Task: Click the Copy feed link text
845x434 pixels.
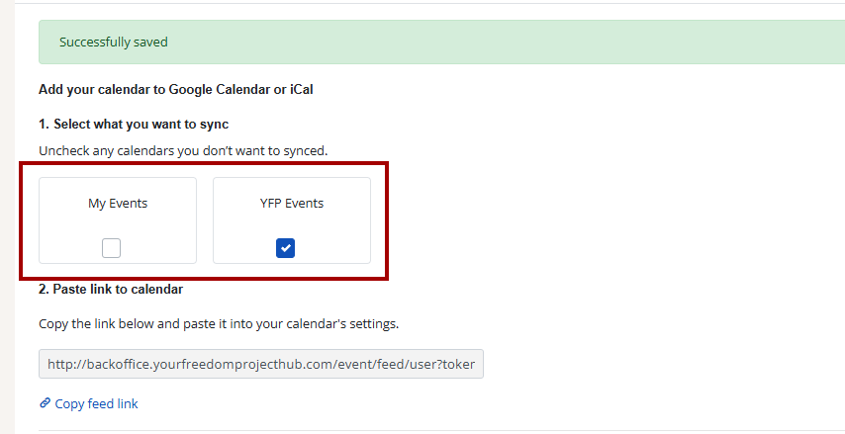Action: [96, 403]
